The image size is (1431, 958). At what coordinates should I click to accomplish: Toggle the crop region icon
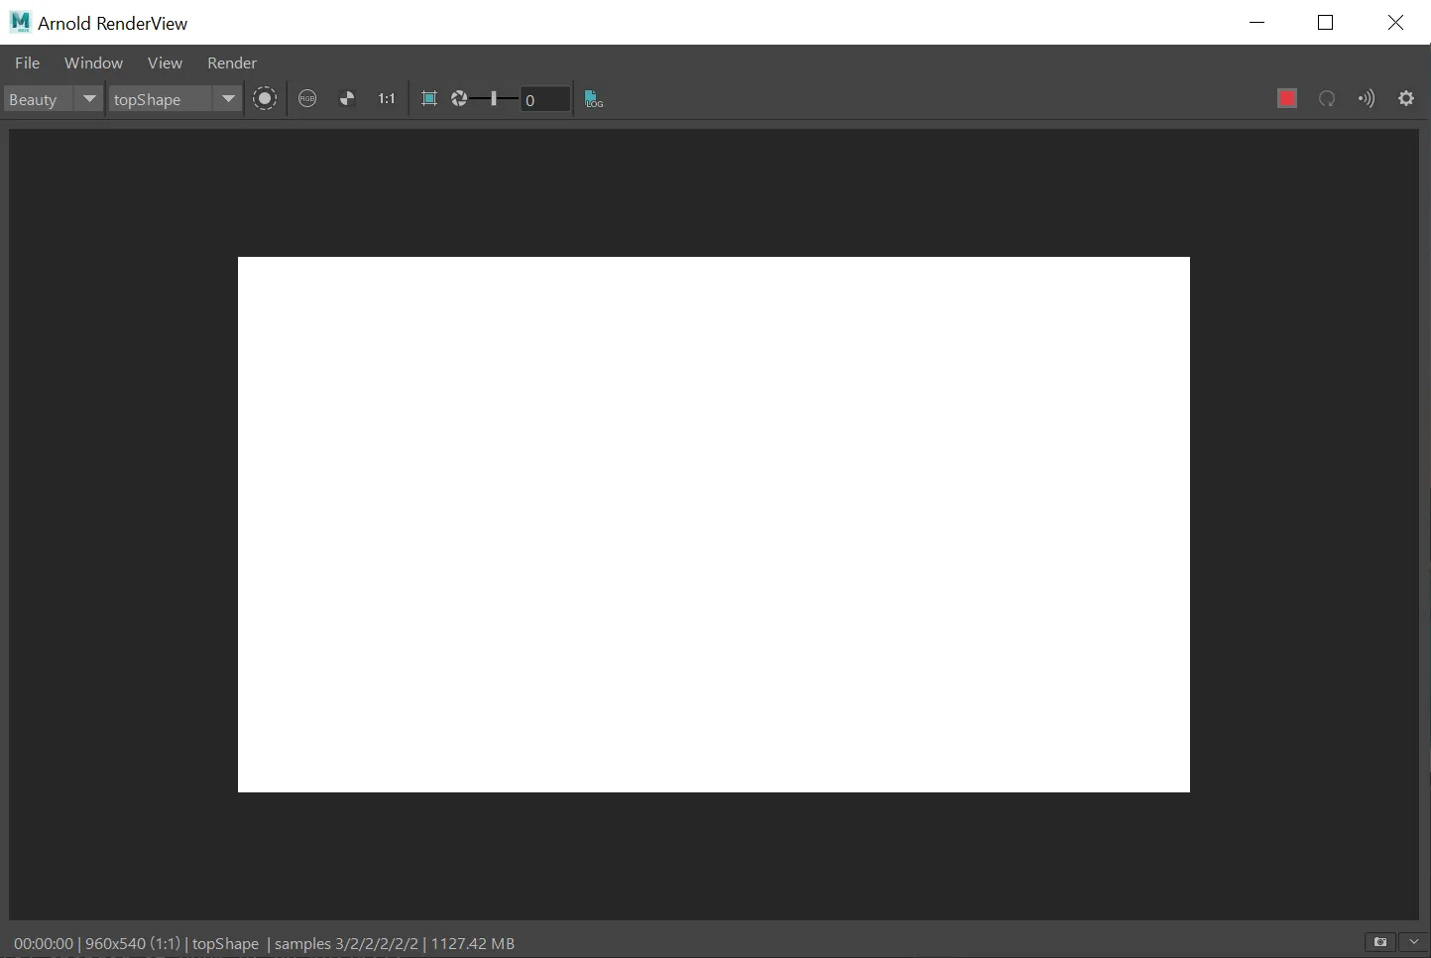coord(429,99)
